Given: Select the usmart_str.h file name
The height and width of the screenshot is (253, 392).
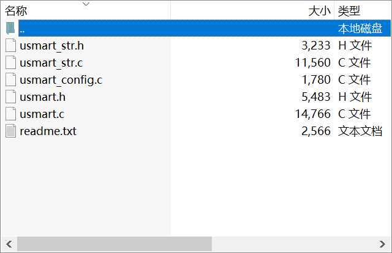Looking at the screenshot, I should point(51,45).
